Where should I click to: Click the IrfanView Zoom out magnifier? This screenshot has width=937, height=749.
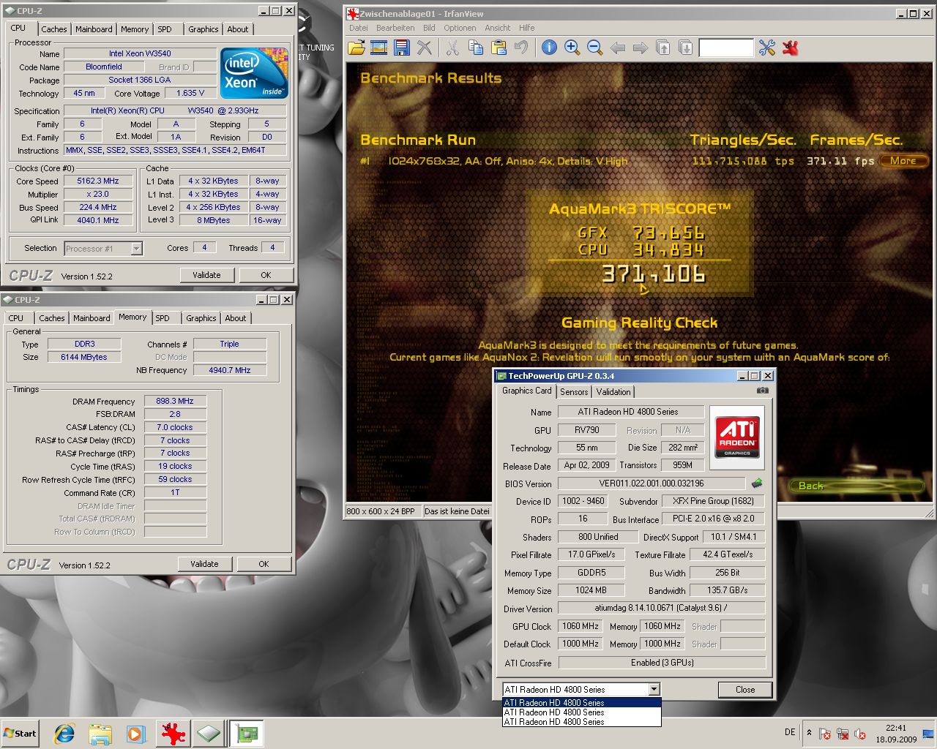coord(595,48)
